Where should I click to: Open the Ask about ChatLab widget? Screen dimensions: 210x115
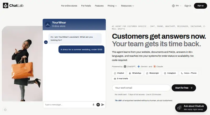tap(191, 108)
